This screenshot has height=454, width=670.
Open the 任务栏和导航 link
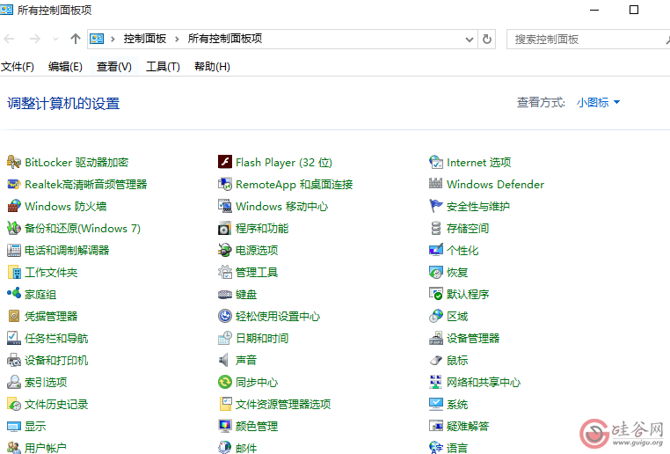coord(56,339)
